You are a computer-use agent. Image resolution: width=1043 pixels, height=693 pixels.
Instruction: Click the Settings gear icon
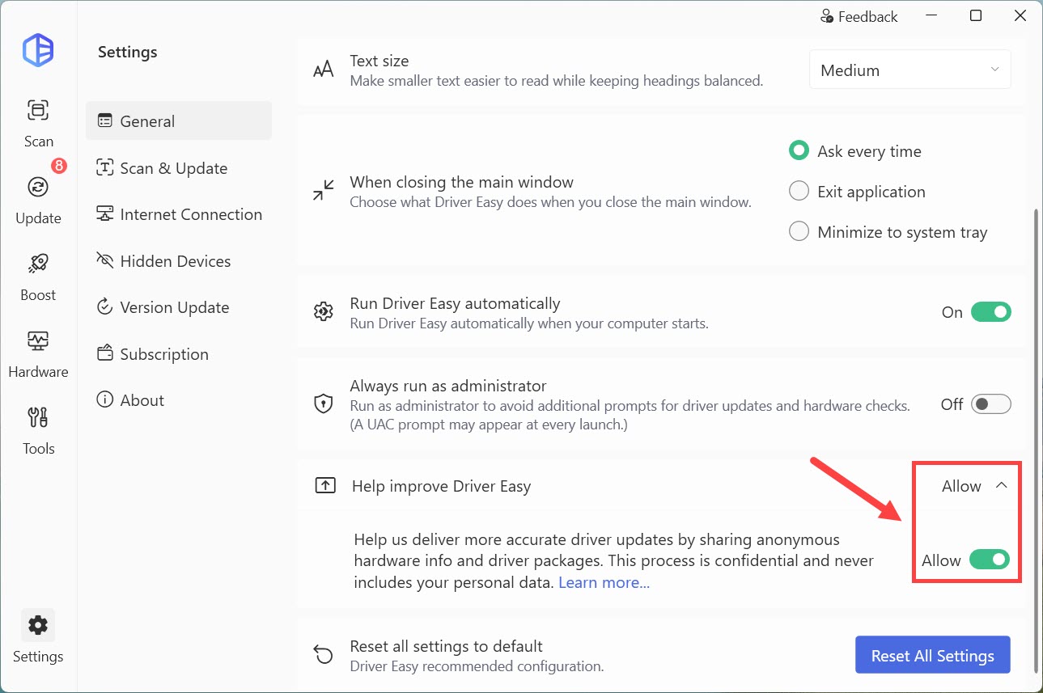pos(38,625)
